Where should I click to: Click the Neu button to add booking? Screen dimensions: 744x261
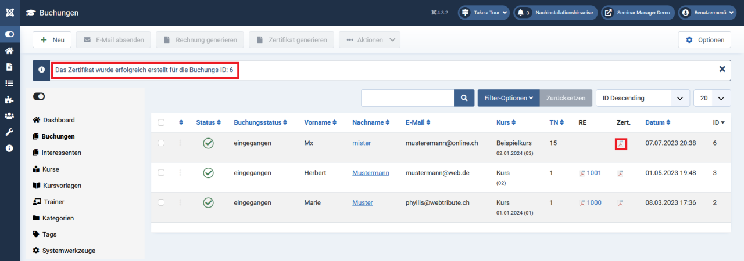(x=52, y=40)
